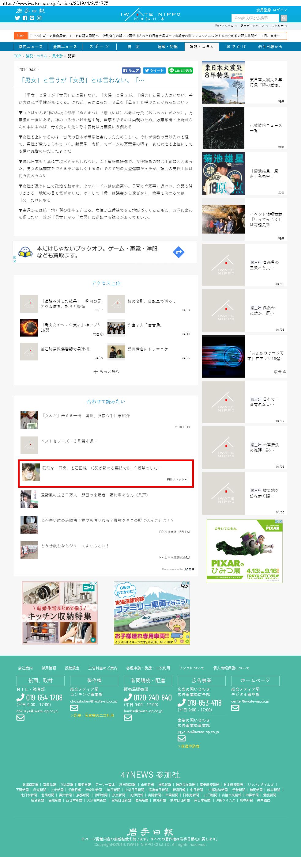The image size is (301, 857).
Task: Click the blue arrow on Bookoff ad
Action: 179,252
